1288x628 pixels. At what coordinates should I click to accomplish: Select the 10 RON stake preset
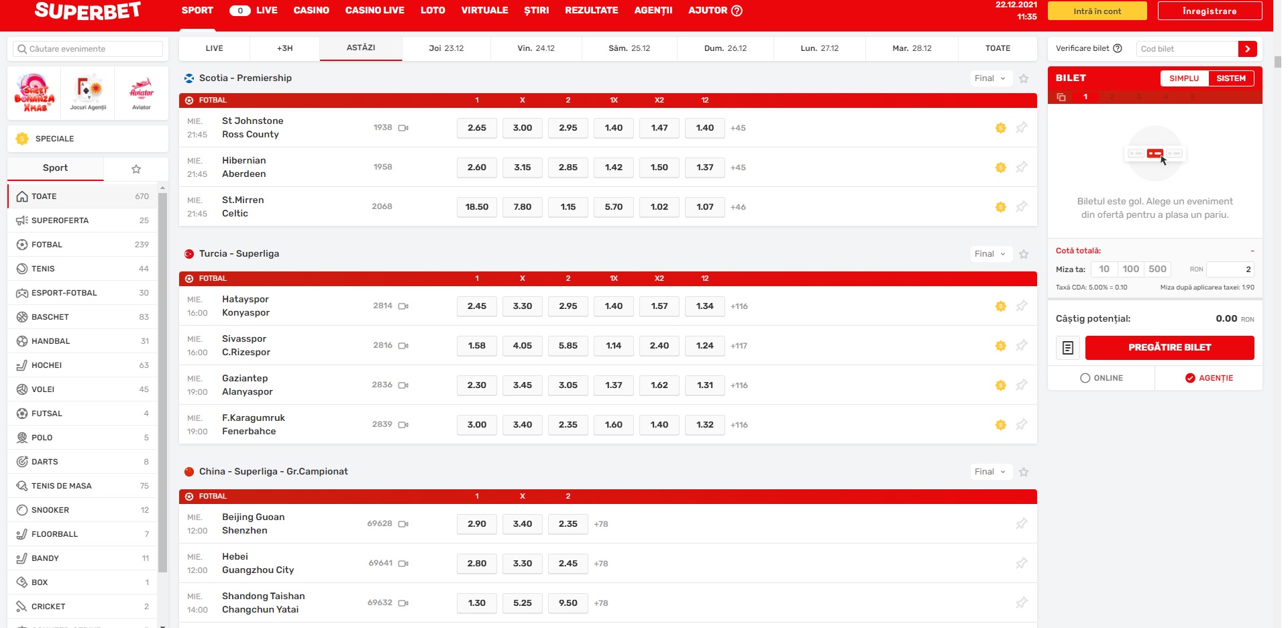(1104, 269)
